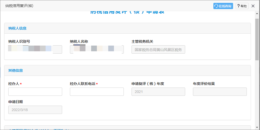Click the 申请日期 field showing 2022/3/18
The image size is (260, 130).
tap(35, 110)
